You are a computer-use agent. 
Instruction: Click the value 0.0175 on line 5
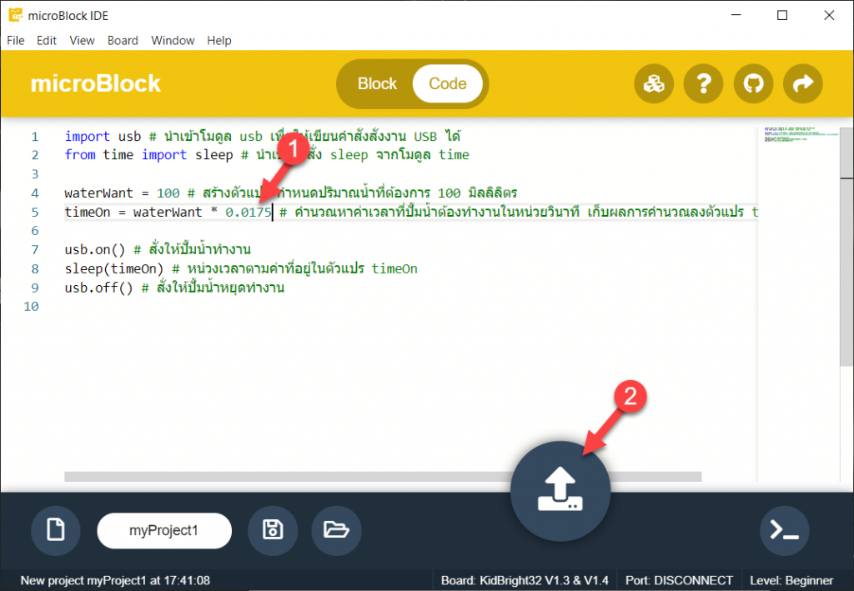coord(249,213)
